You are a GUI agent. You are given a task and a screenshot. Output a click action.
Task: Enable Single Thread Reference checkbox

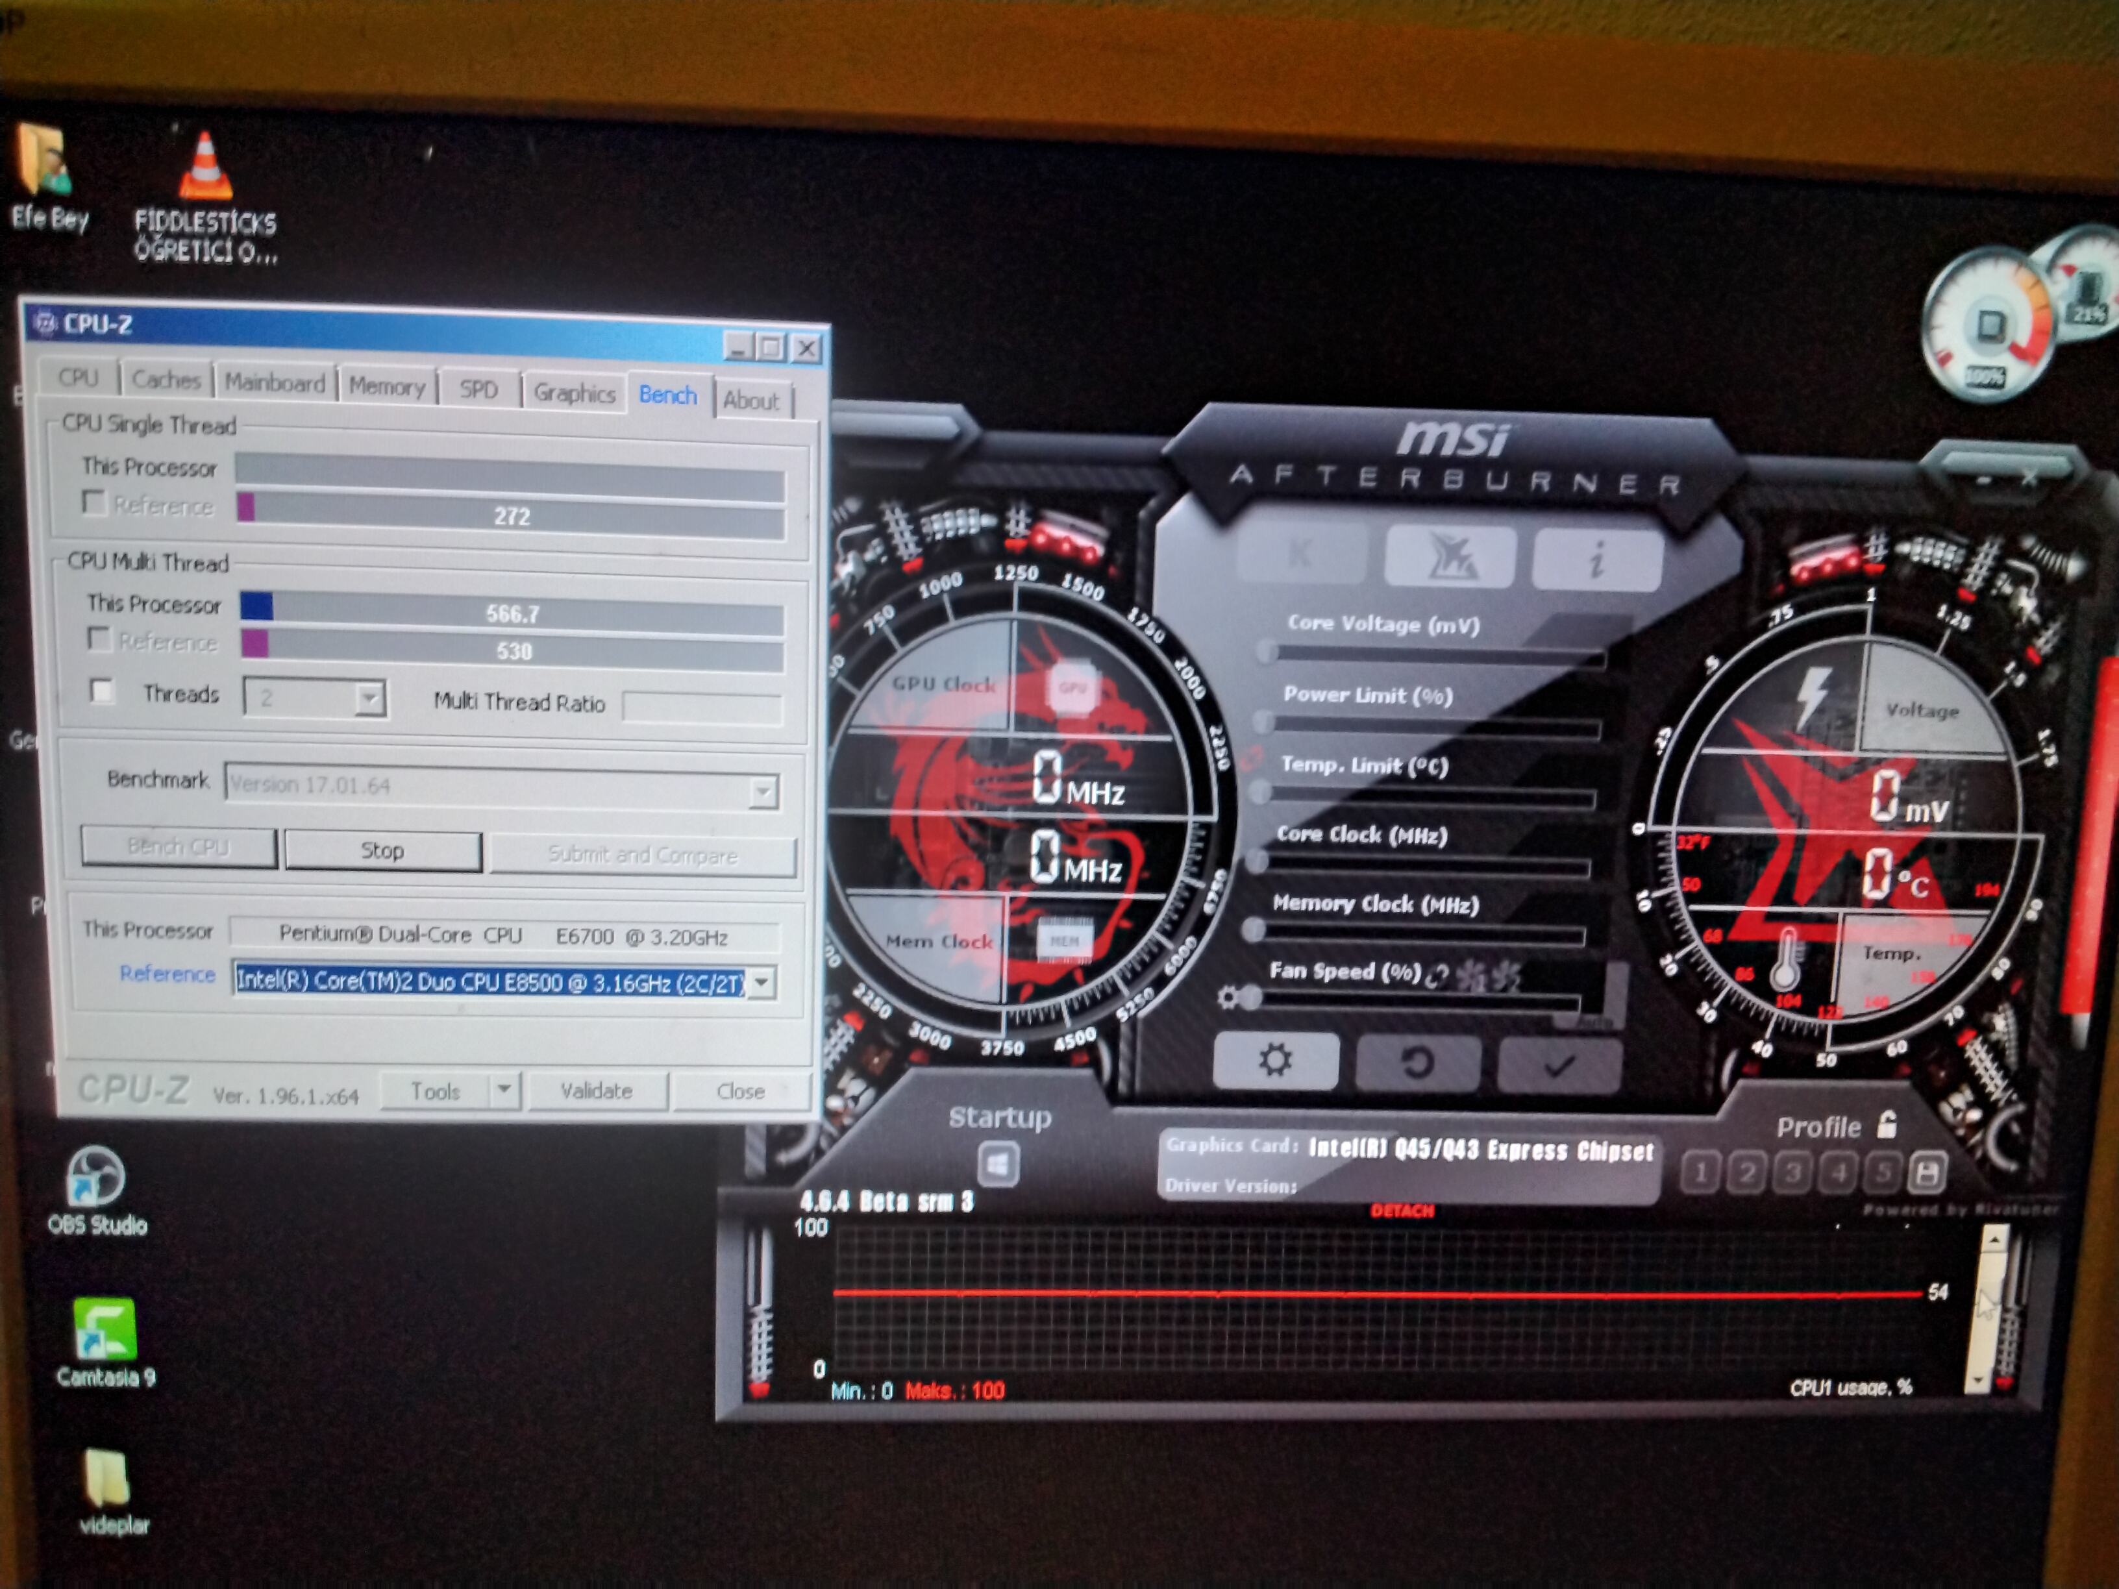click(94, 502)
